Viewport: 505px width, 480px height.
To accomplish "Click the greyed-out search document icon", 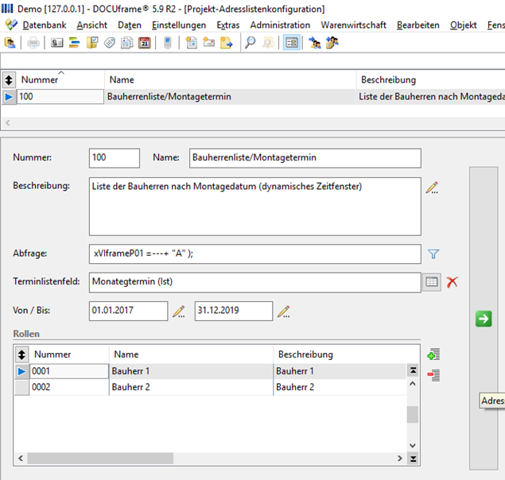I will click(x=268, y=43).
